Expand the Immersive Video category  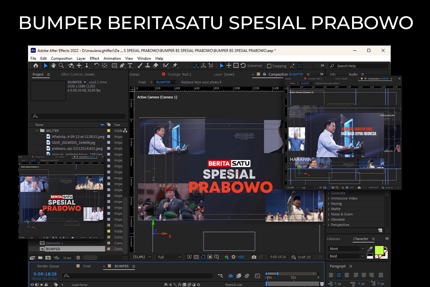click(328, 199)
